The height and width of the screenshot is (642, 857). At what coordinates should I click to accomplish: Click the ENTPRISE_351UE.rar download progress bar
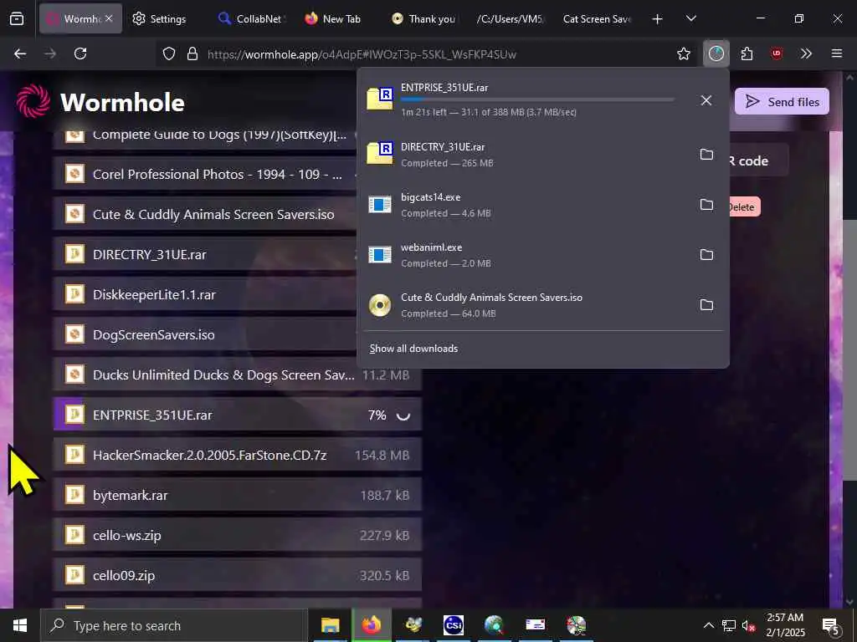click(537, 99)
